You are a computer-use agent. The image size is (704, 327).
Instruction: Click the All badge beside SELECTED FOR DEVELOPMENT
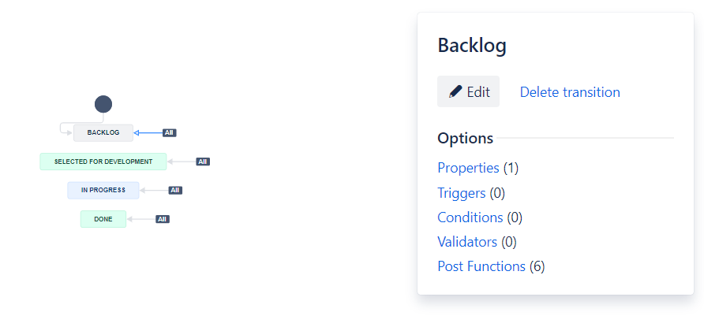pos(203,162)
